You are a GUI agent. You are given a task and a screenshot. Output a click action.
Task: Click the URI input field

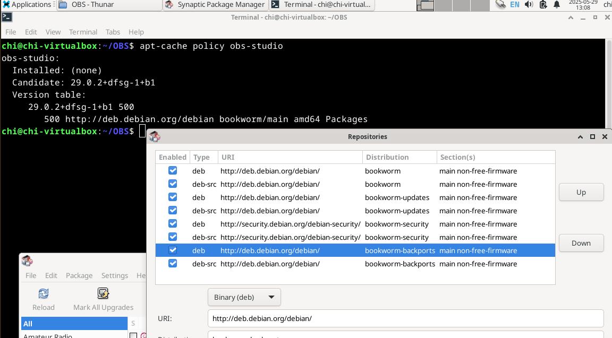tap(406, 318)
